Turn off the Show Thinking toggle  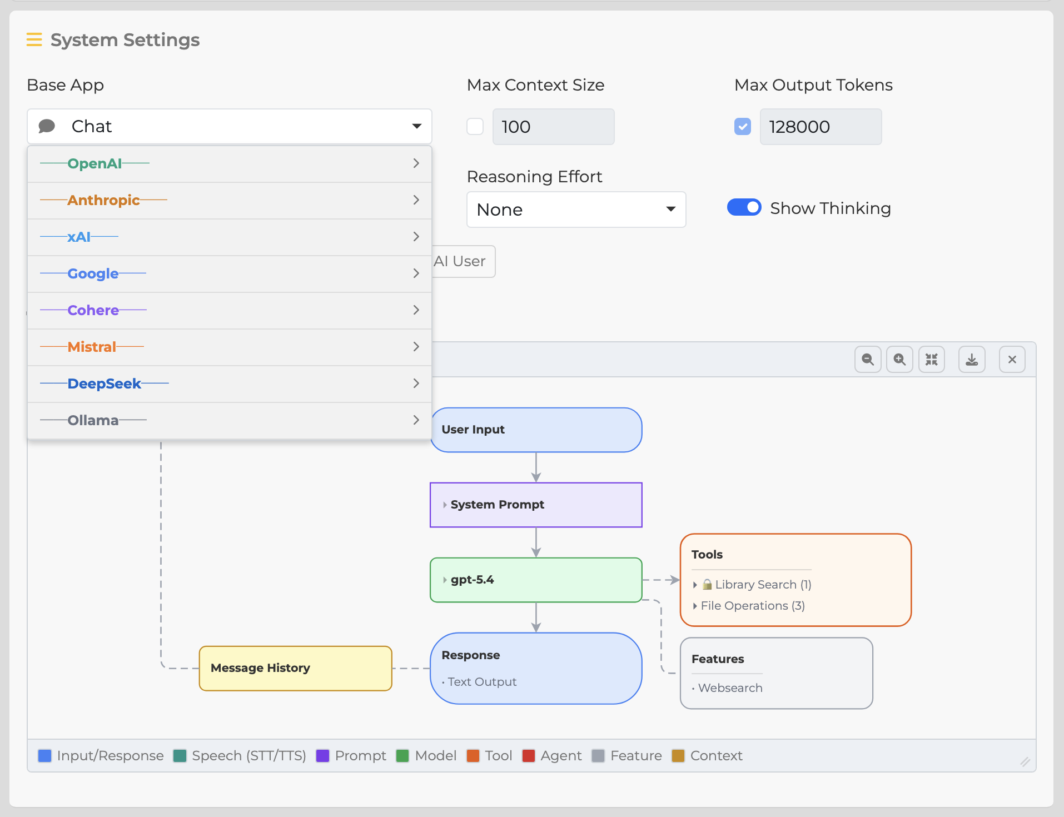click(744, 207)
